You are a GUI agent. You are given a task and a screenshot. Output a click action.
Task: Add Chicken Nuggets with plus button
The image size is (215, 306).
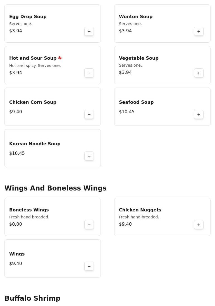click(199, 225)
